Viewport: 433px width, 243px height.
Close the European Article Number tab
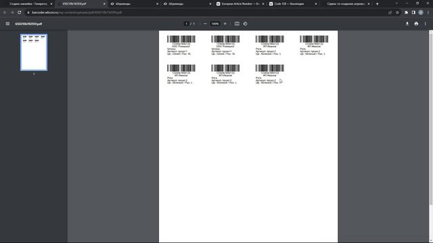point(263,4)
